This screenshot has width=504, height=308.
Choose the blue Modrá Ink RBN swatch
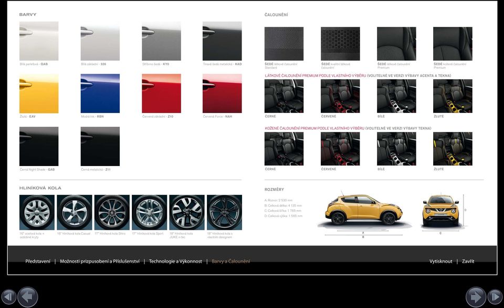[x=100, y=94]
